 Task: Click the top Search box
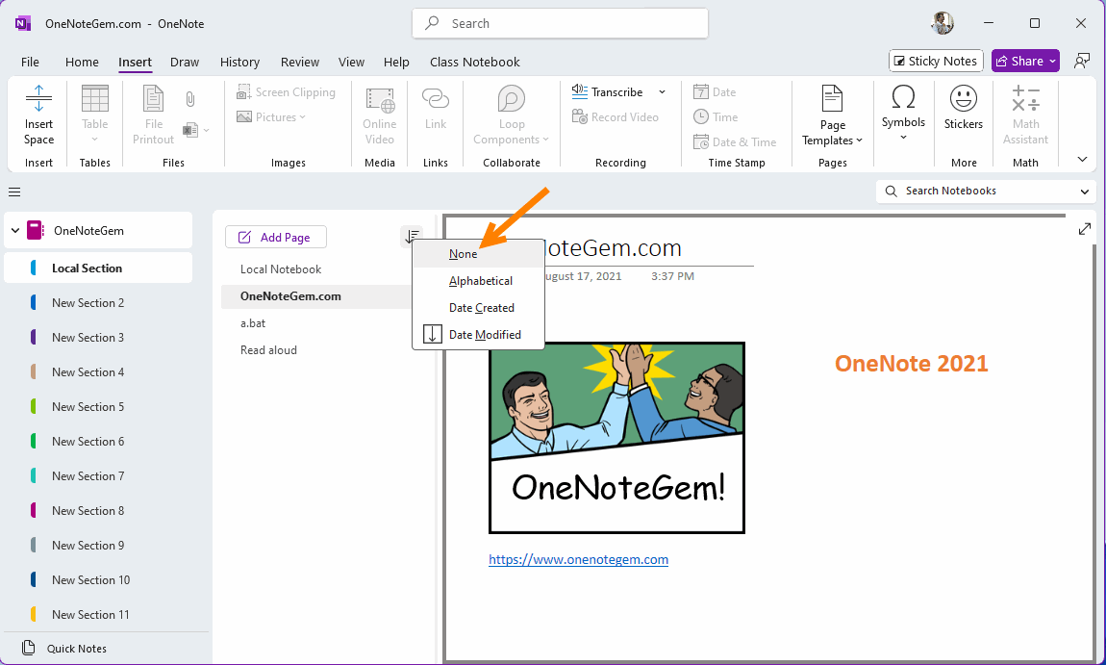[x=560, y=23]
